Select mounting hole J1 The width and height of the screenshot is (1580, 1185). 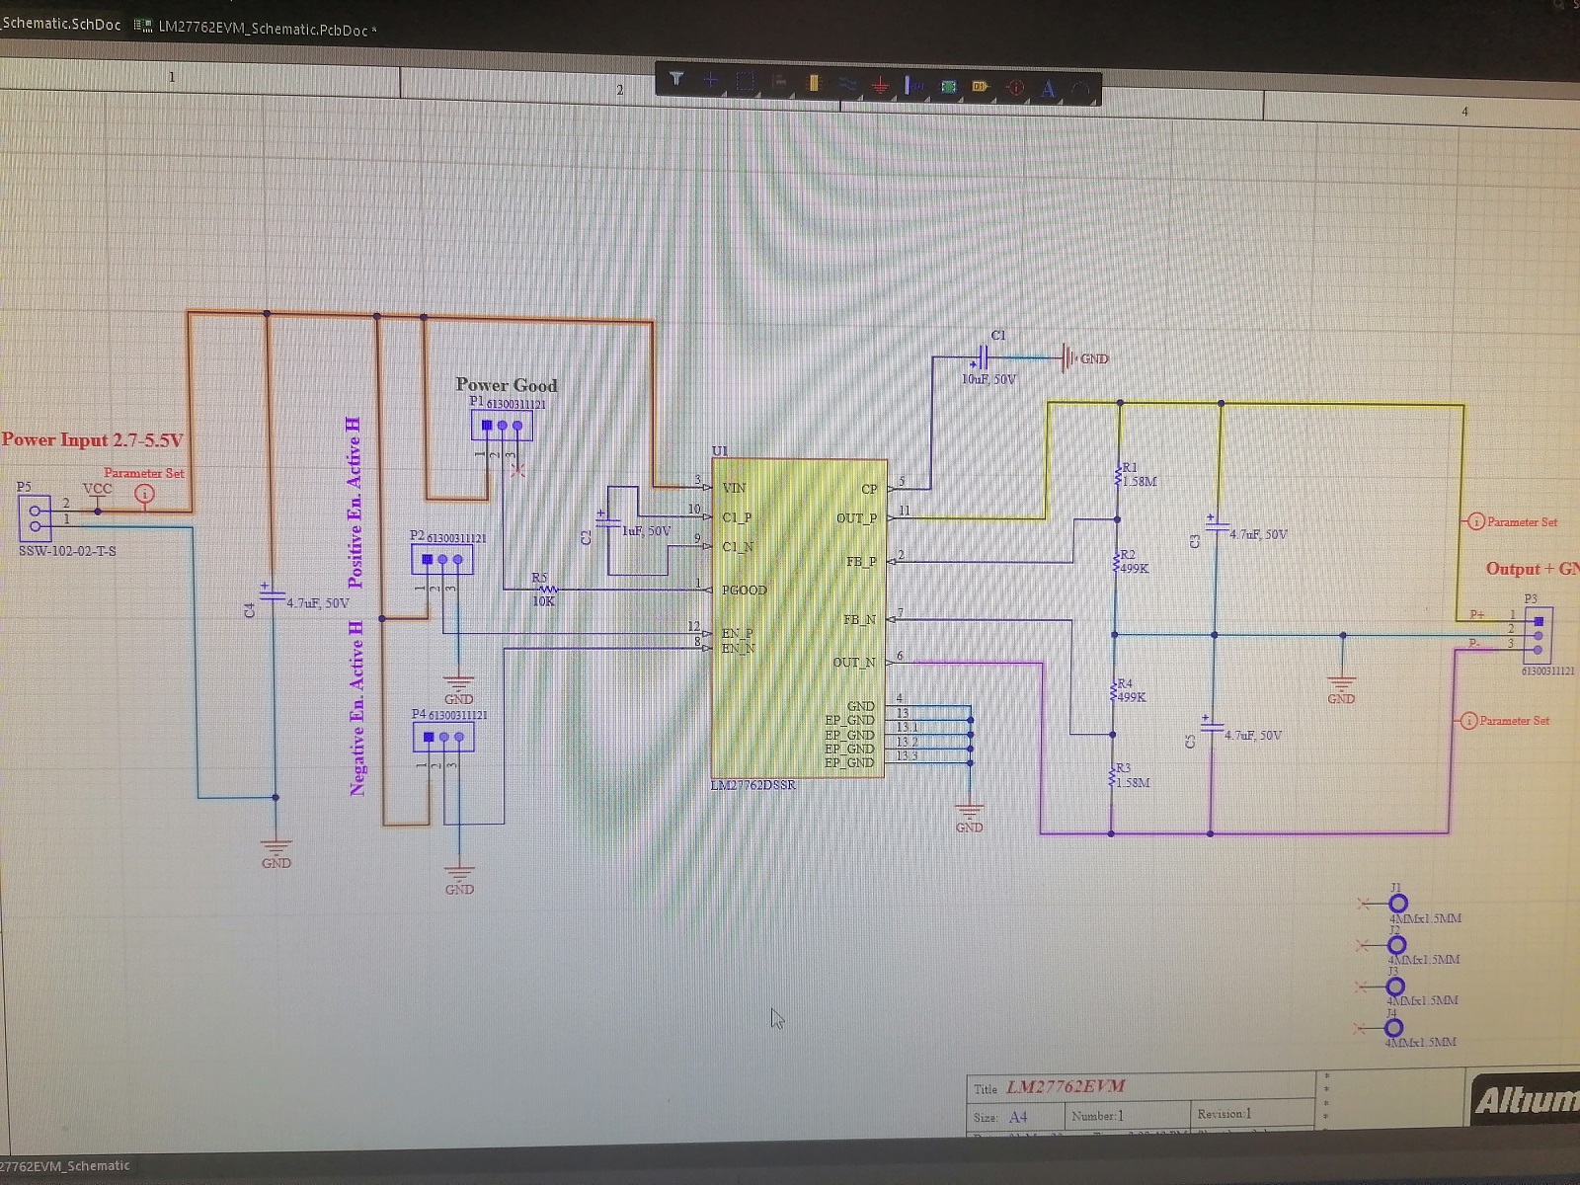point(1398,903)
